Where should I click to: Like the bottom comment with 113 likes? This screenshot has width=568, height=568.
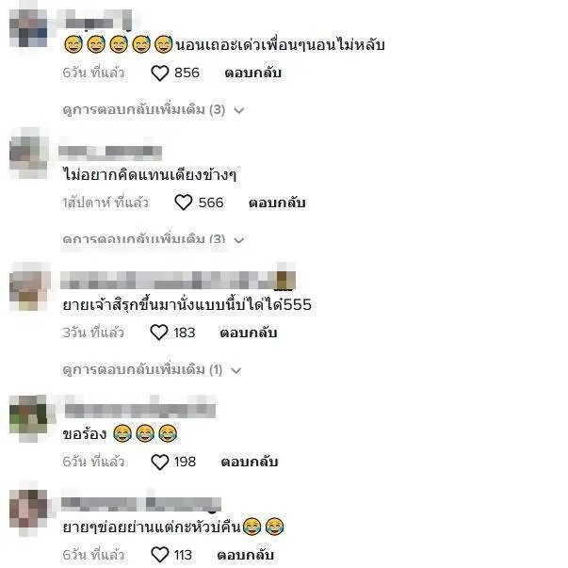[160, 555]
